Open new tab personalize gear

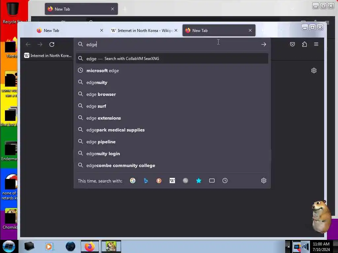[x=314, y=70]
